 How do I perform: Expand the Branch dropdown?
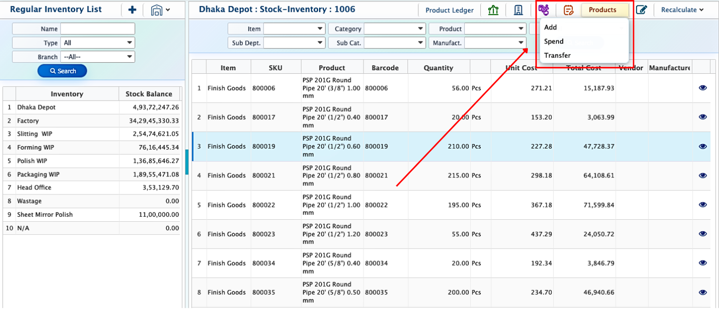coord(97,57)
